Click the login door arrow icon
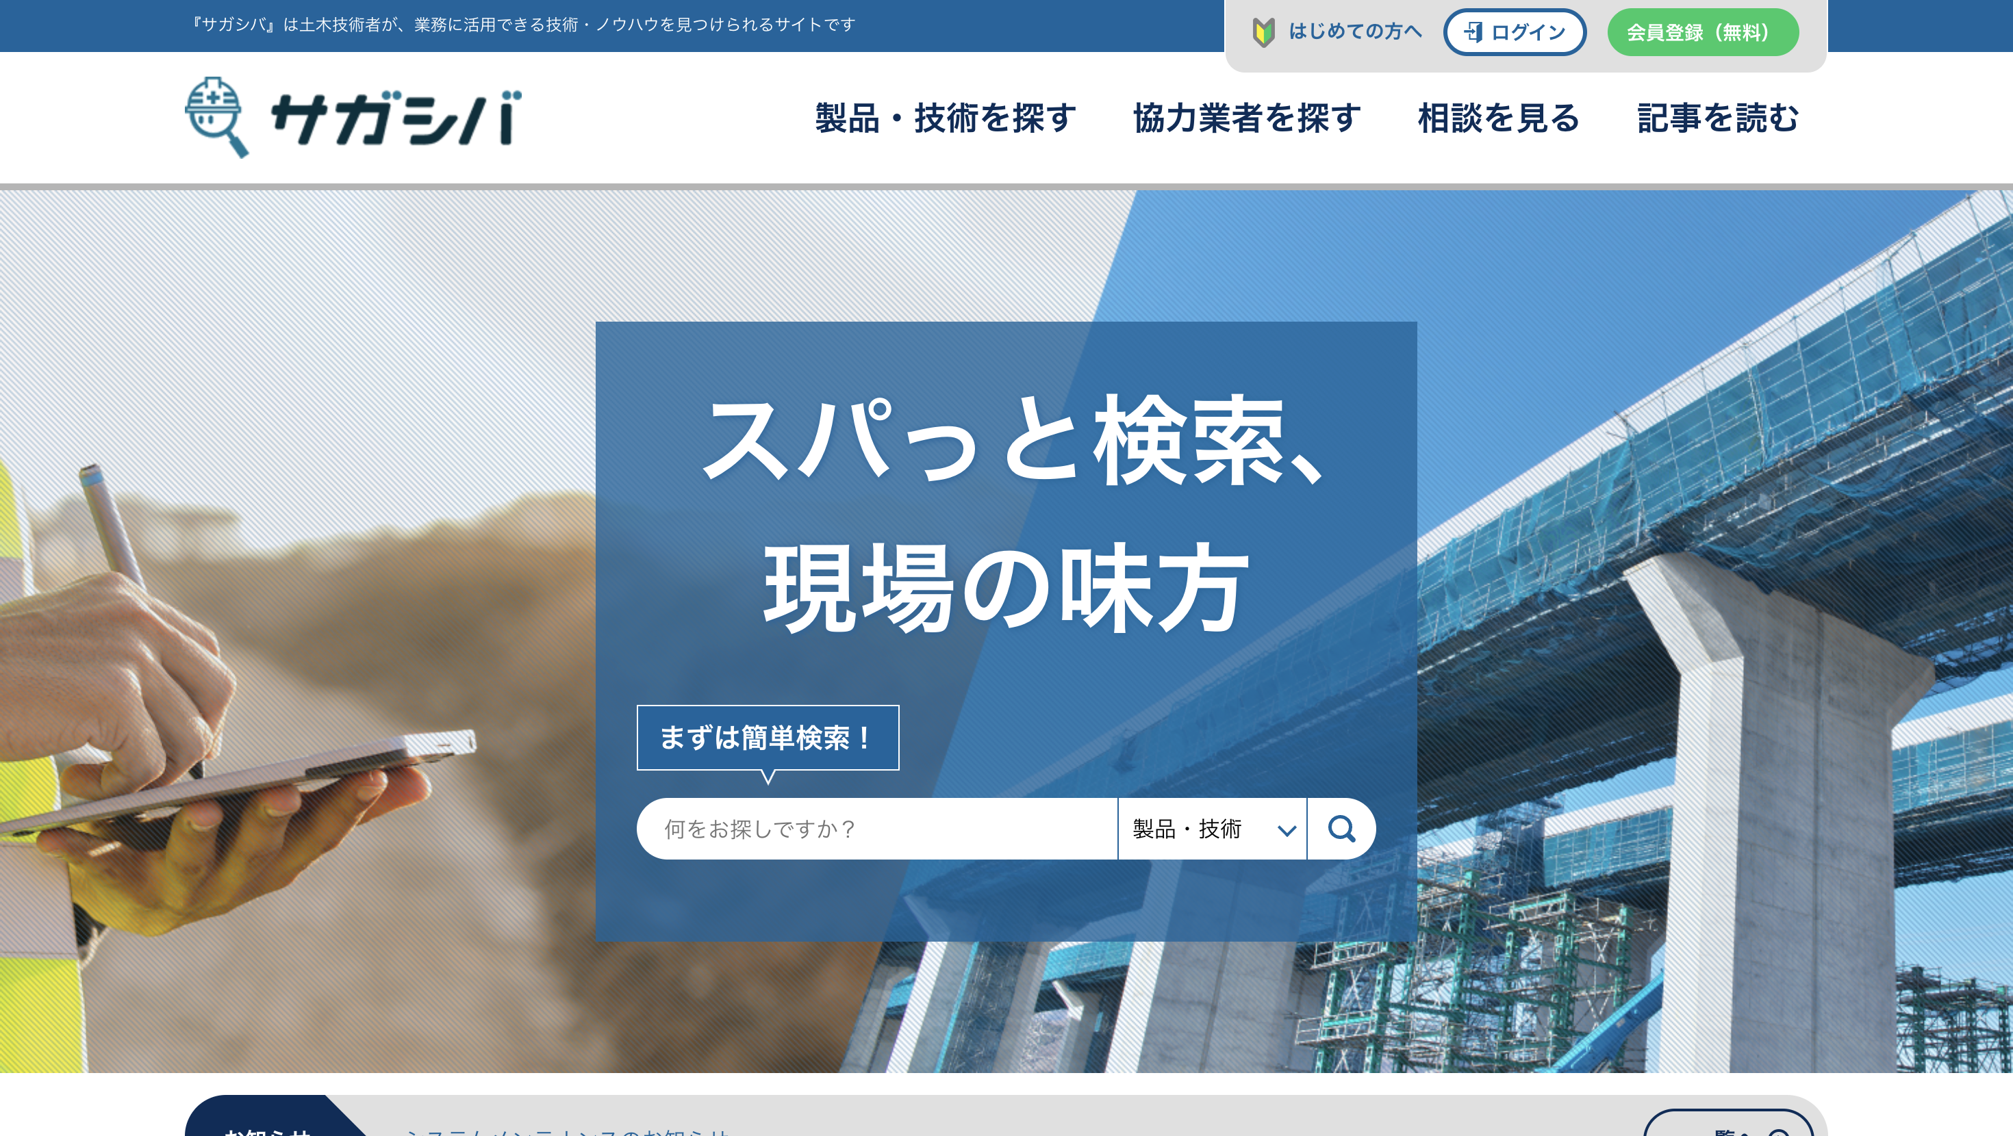 pos(1472,32)
